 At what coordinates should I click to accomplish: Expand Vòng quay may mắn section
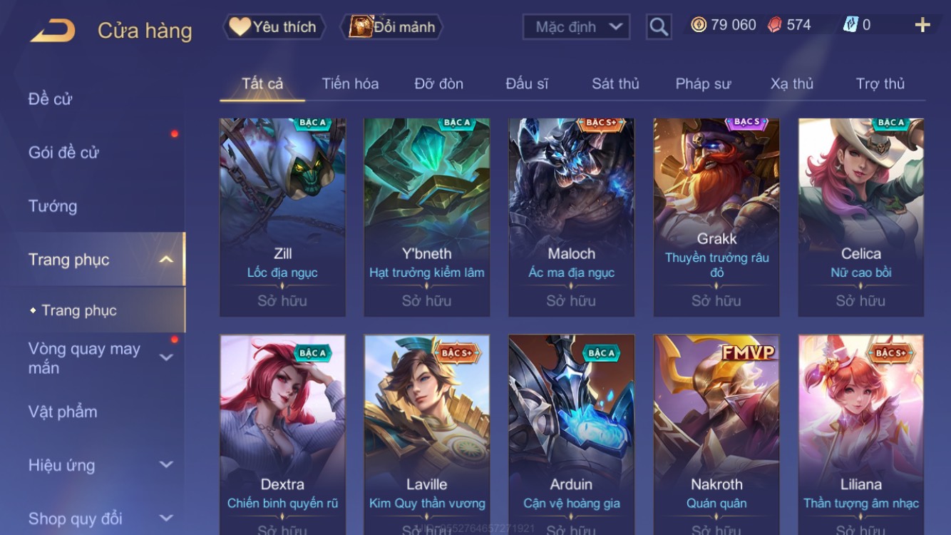click(x=165, y=357)
